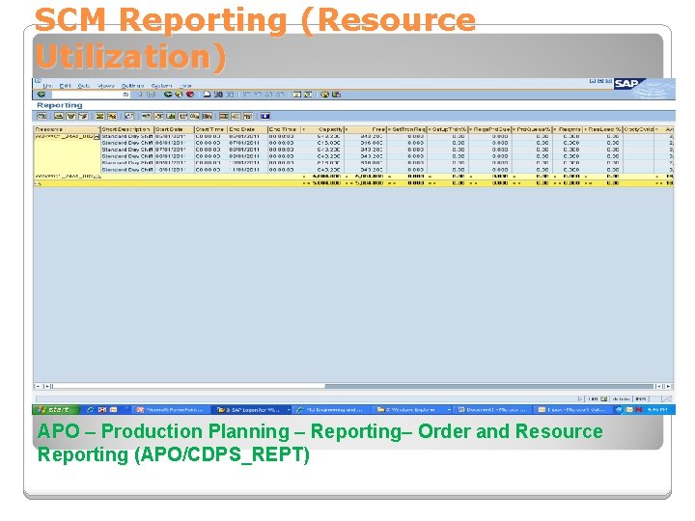Image resolution: width=695 pixels, height=521 pixels.
Task: Click the Find binoculars icon
Action: [x=218, y=95]
